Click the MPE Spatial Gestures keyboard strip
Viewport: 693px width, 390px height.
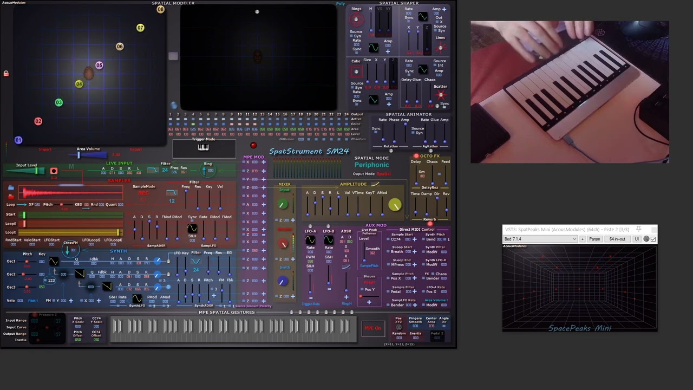point(233,328)
